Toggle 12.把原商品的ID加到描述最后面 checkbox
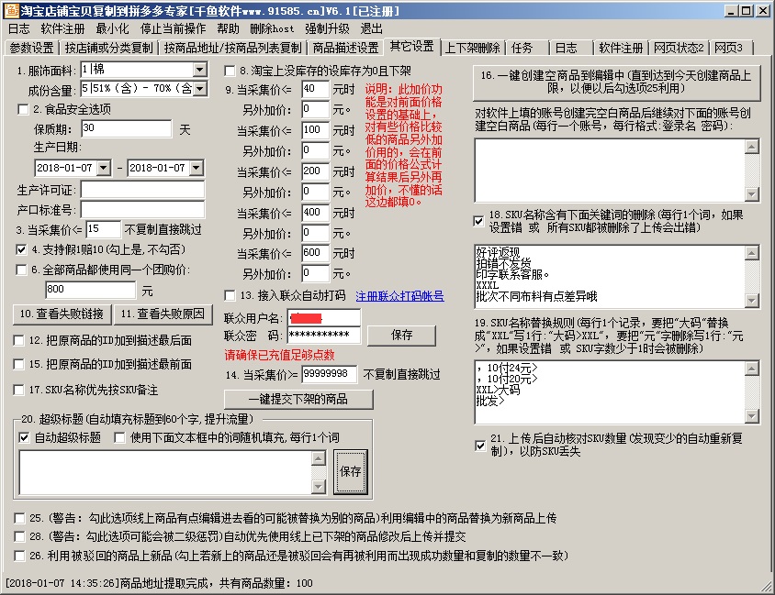This screenshot has height=595, width=775. 18,340
